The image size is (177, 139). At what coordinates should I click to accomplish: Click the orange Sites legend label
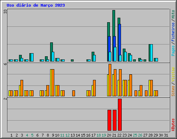pyautogui.click(x=173, y=91)
